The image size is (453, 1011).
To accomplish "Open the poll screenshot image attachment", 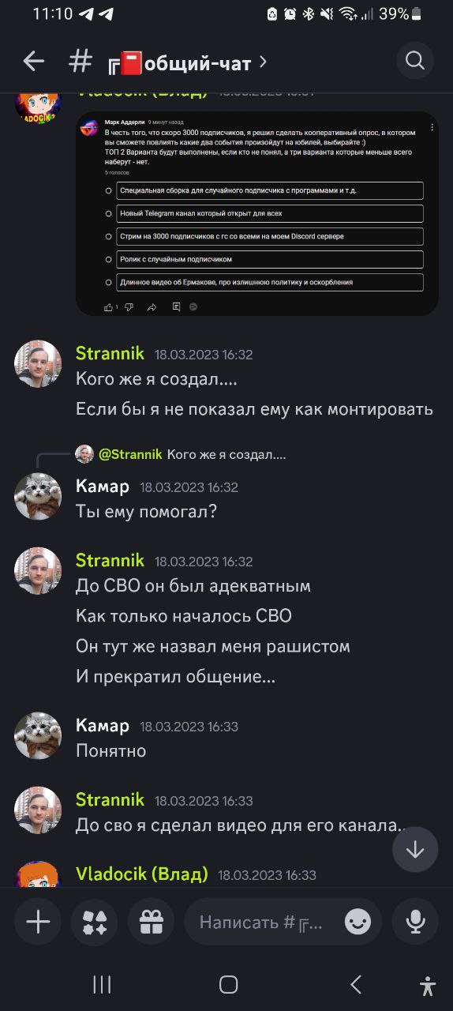I will (x=257, y=213).
